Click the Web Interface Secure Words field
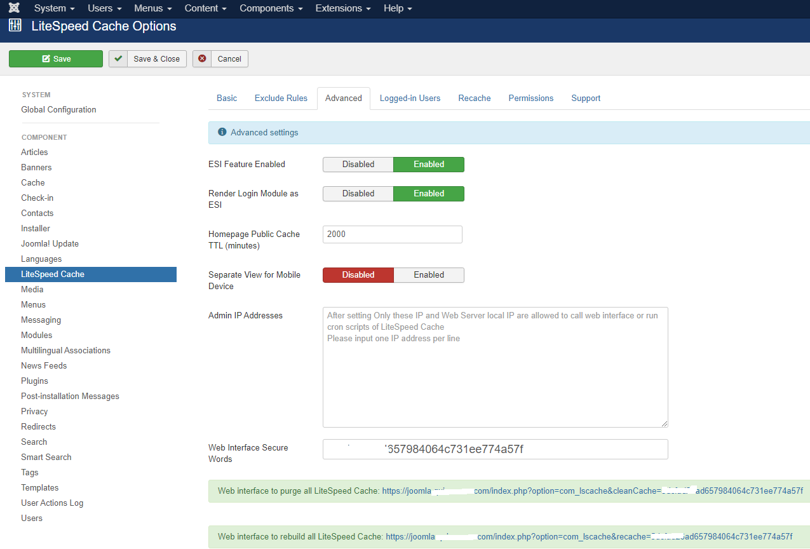This screenshot has height=549, width=810. (496, 449)
